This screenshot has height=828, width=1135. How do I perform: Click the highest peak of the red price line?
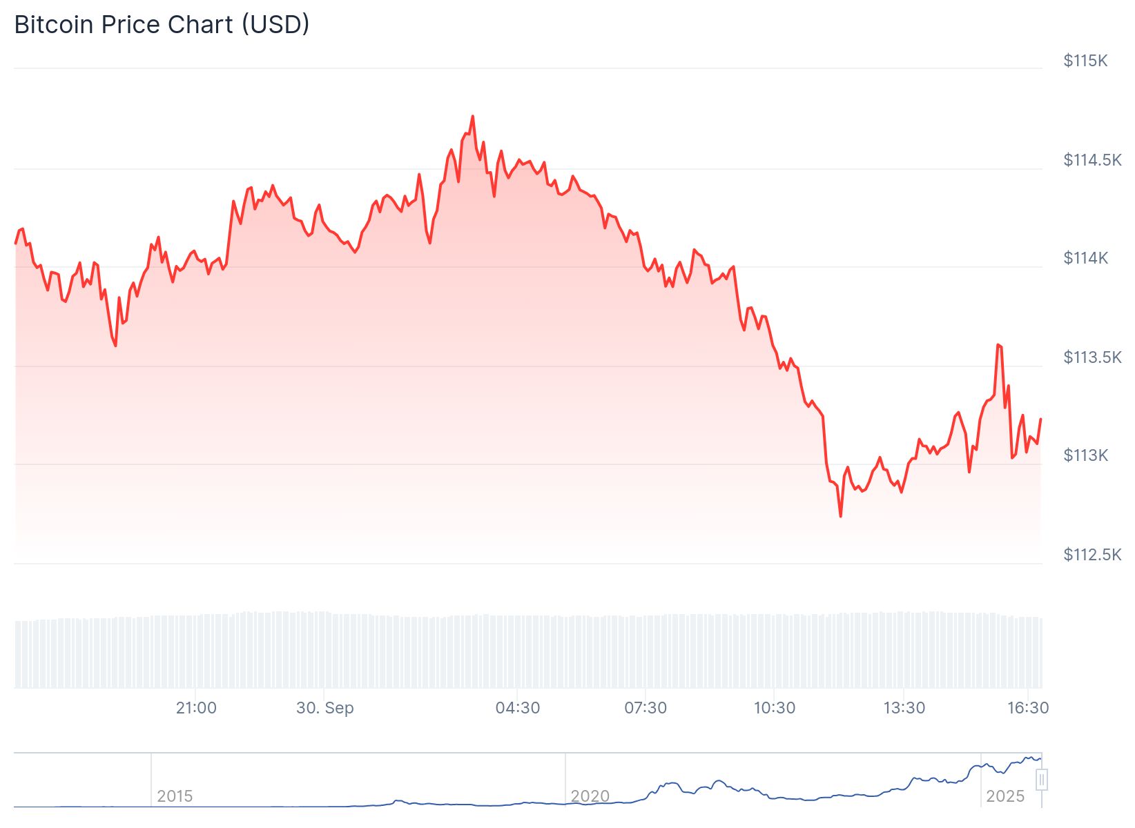(x=473, y=116)
